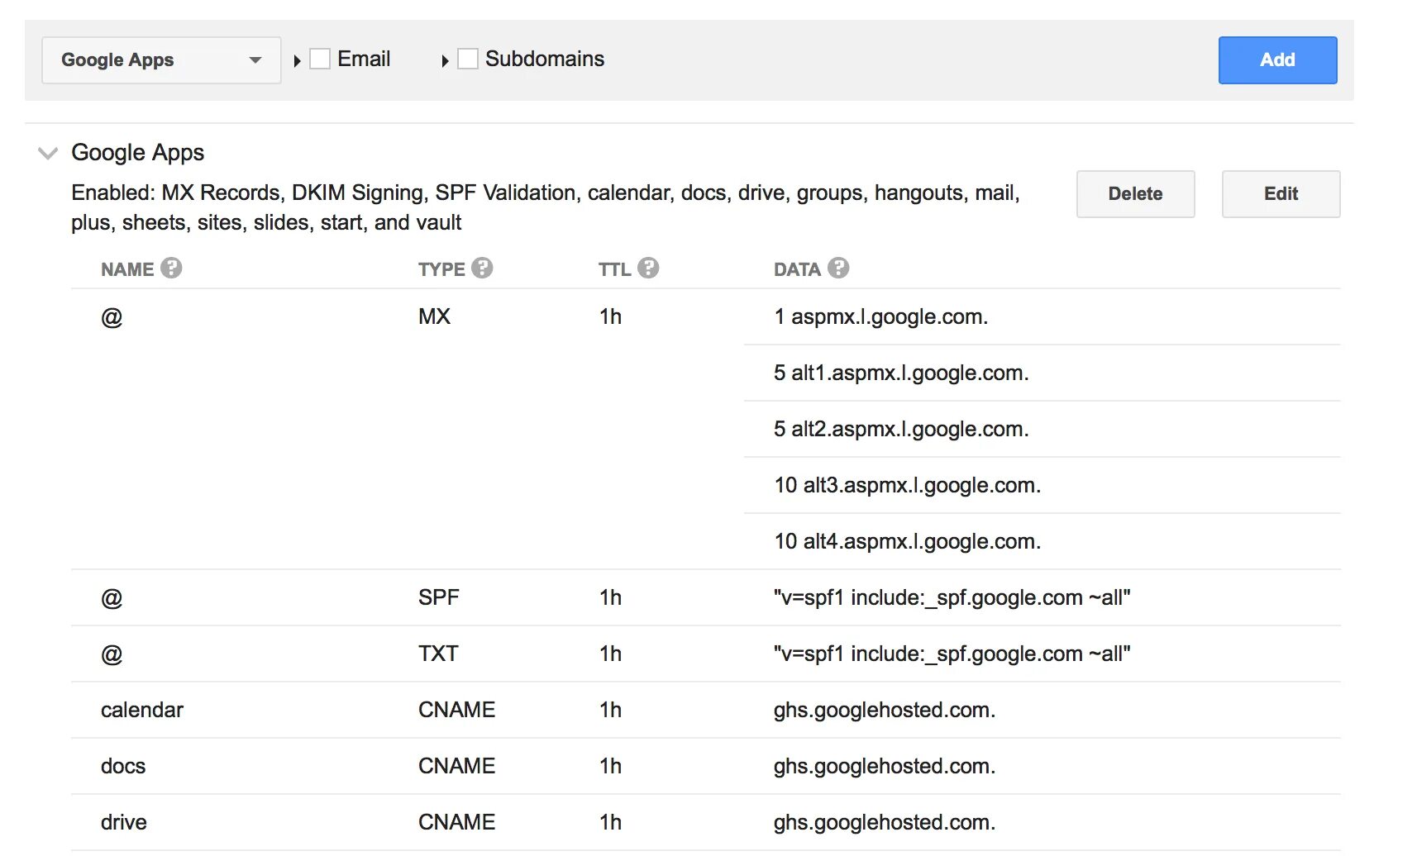Check the Subdomains checkbox
Viewport: 1417px width, 856px height.
coord(468,59)
